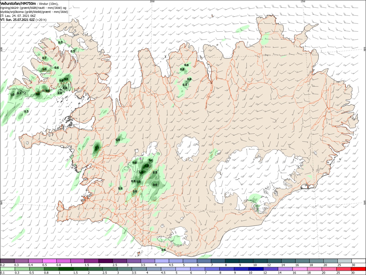Click the '0.4' legend label
This screenshot has height=275, width=366.
coord(31,265)
